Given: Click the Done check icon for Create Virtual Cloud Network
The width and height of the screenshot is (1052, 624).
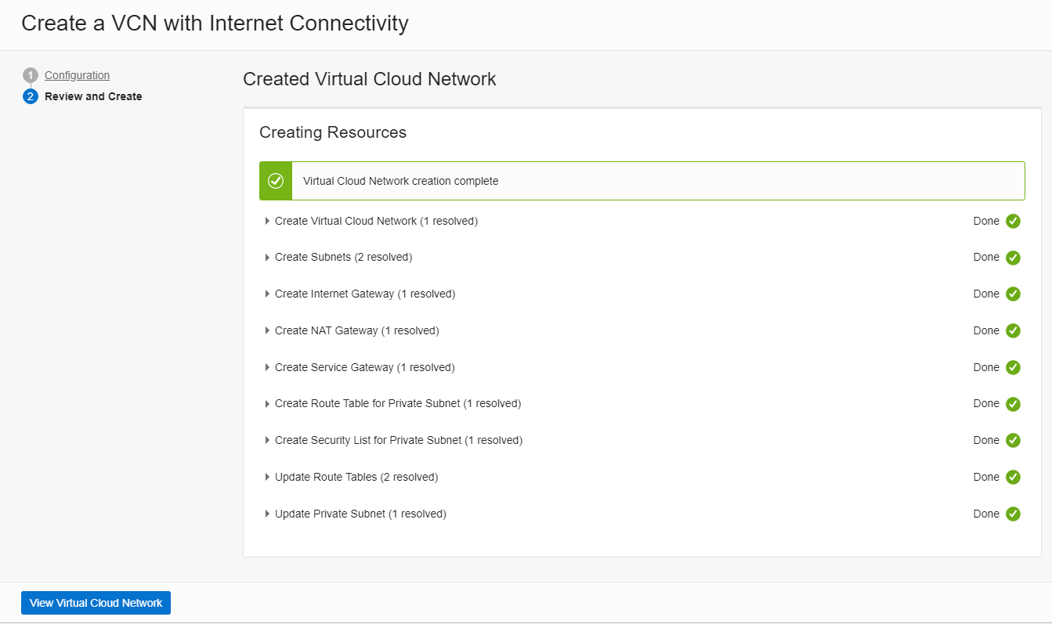Looking at the screenshot, I should tap(1012, 221).
